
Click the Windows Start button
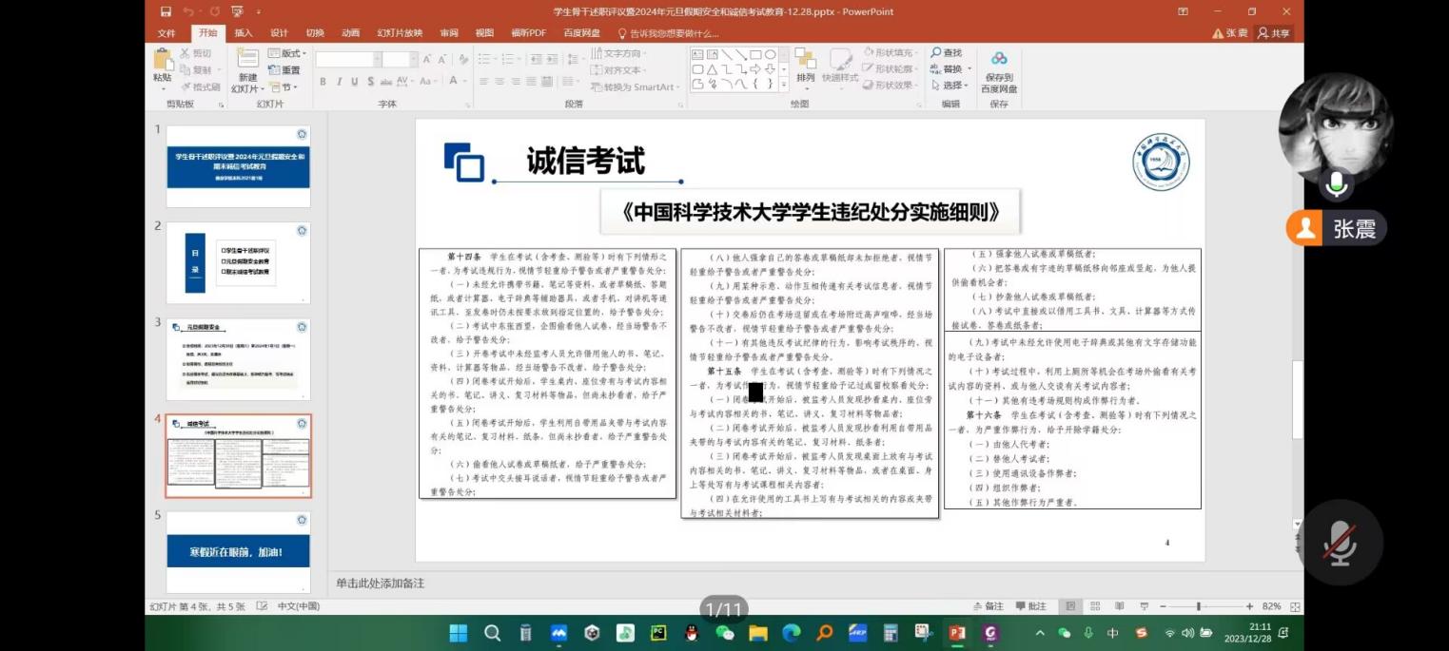tap(458, 633)
